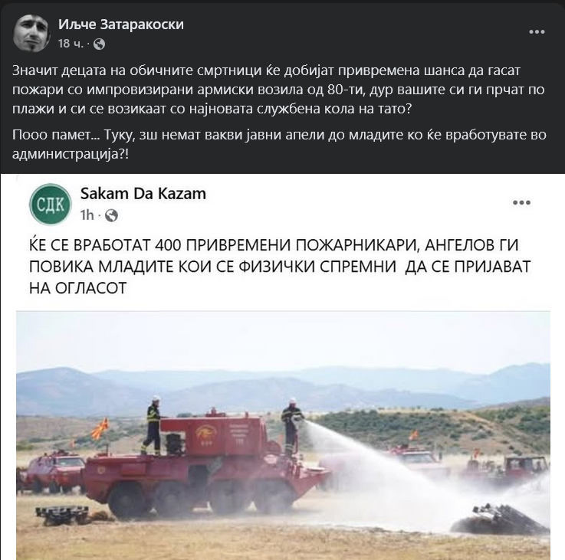This screenshot has height=560, width=565.
Task: Click the yellow emblem on the truck's side
Action: [x=205, y=432]
